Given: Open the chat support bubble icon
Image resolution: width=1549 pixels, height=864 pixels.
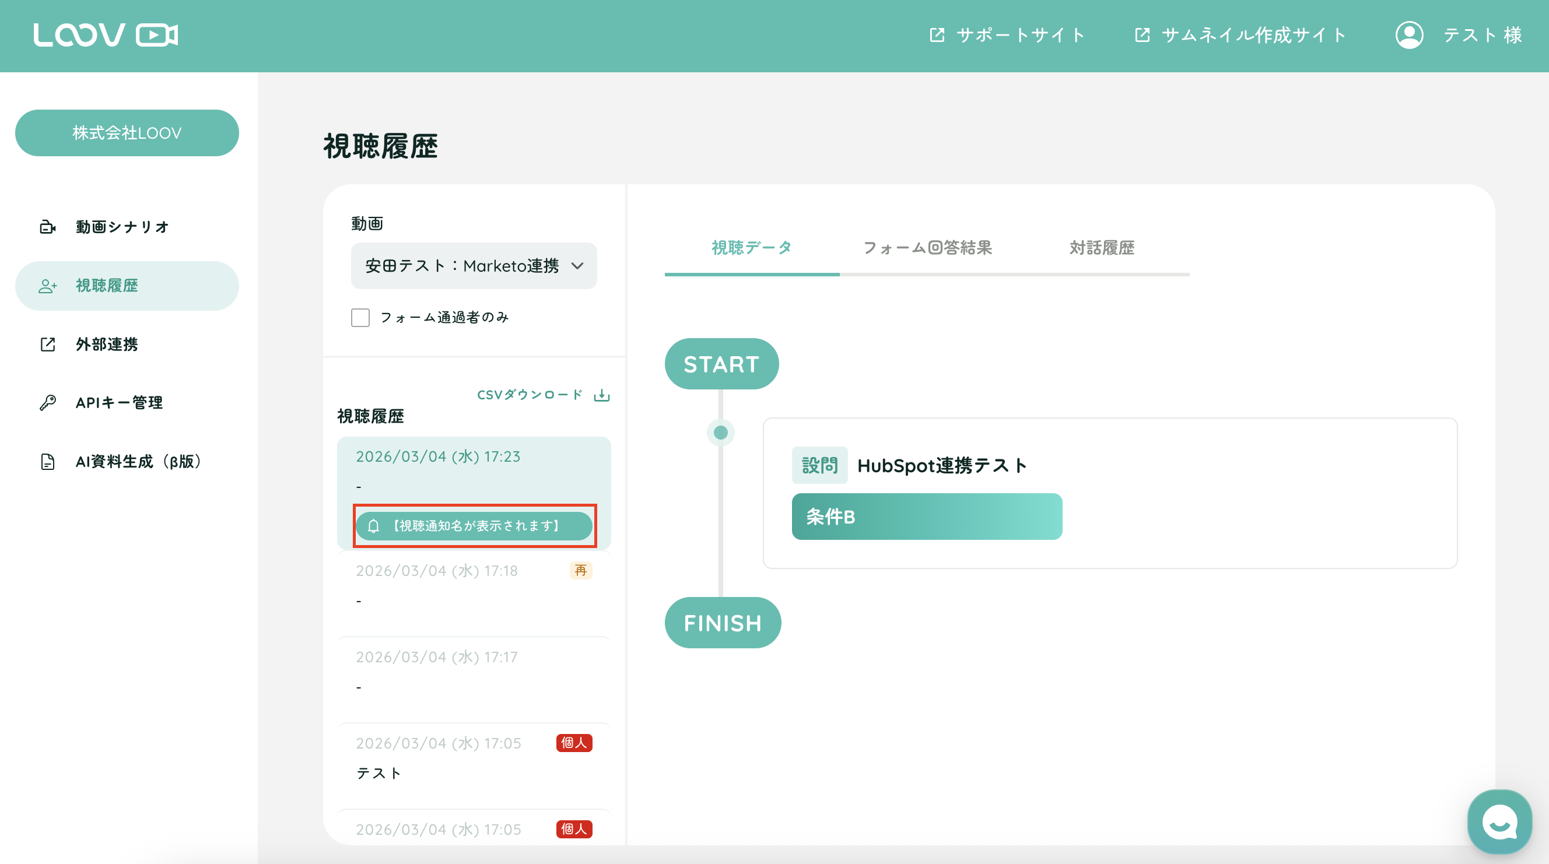Looking at the screenshot, I should click(1499, 822).
